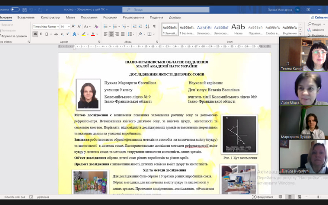The image size is (328, 205).
Task: Select the Без інтервалів style
Action: [187, 30]
